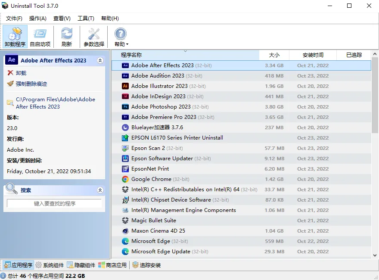The image size is (379, 280).
Task: Select the Adobe InDesign 2023 icon
Action: pos(125,96)
